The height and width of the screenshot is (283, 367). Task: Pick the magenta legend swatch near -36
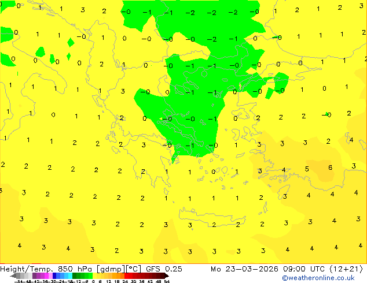[x=46, y=275]
